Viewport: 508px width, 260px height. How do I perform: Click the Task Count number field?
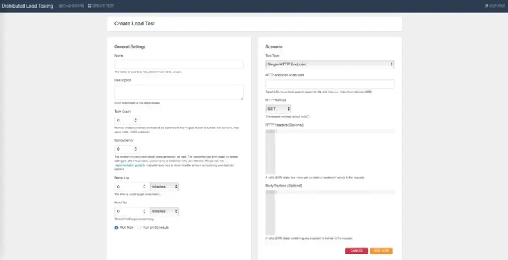(128, 120)
